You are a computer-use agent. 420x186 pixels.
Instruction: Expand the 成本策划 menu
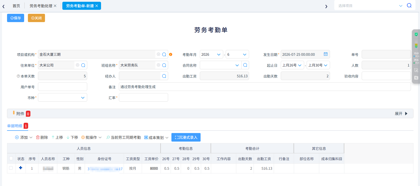coord(156,138)
